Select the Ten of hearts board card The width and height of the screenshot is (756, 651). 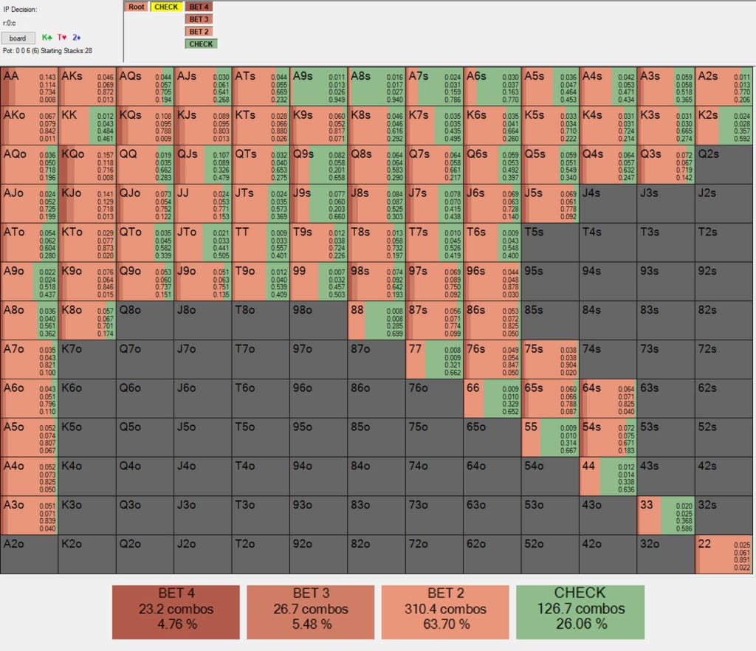62,38
